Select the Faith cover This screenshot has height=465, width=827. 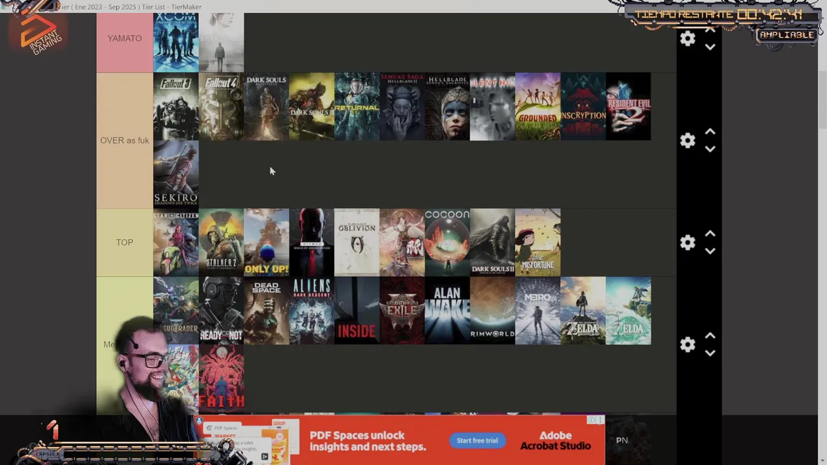click(x=221, y=378)
